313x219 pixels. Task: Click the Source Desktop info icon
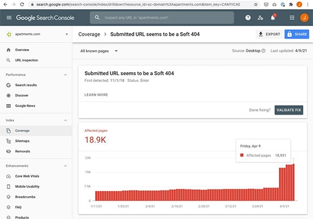coord(263,51)
